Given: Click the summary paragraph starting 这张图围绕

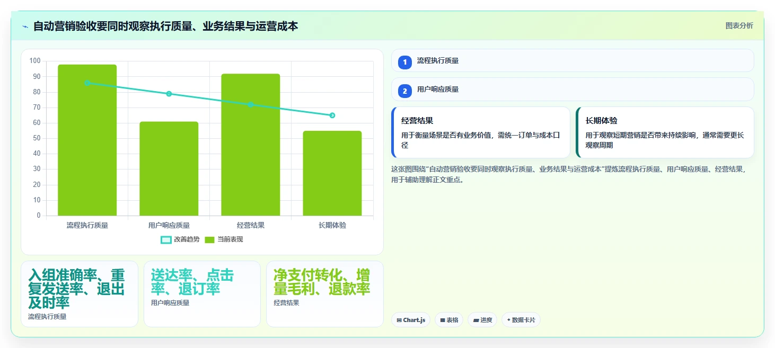Looking at the screenshot, I should pyautogui.click(x=570, y=174).
